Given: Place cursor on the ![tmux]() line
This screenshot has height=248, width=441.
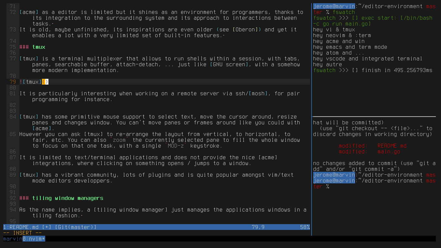Looking at the screenshot, I should [x=34, y=82].
